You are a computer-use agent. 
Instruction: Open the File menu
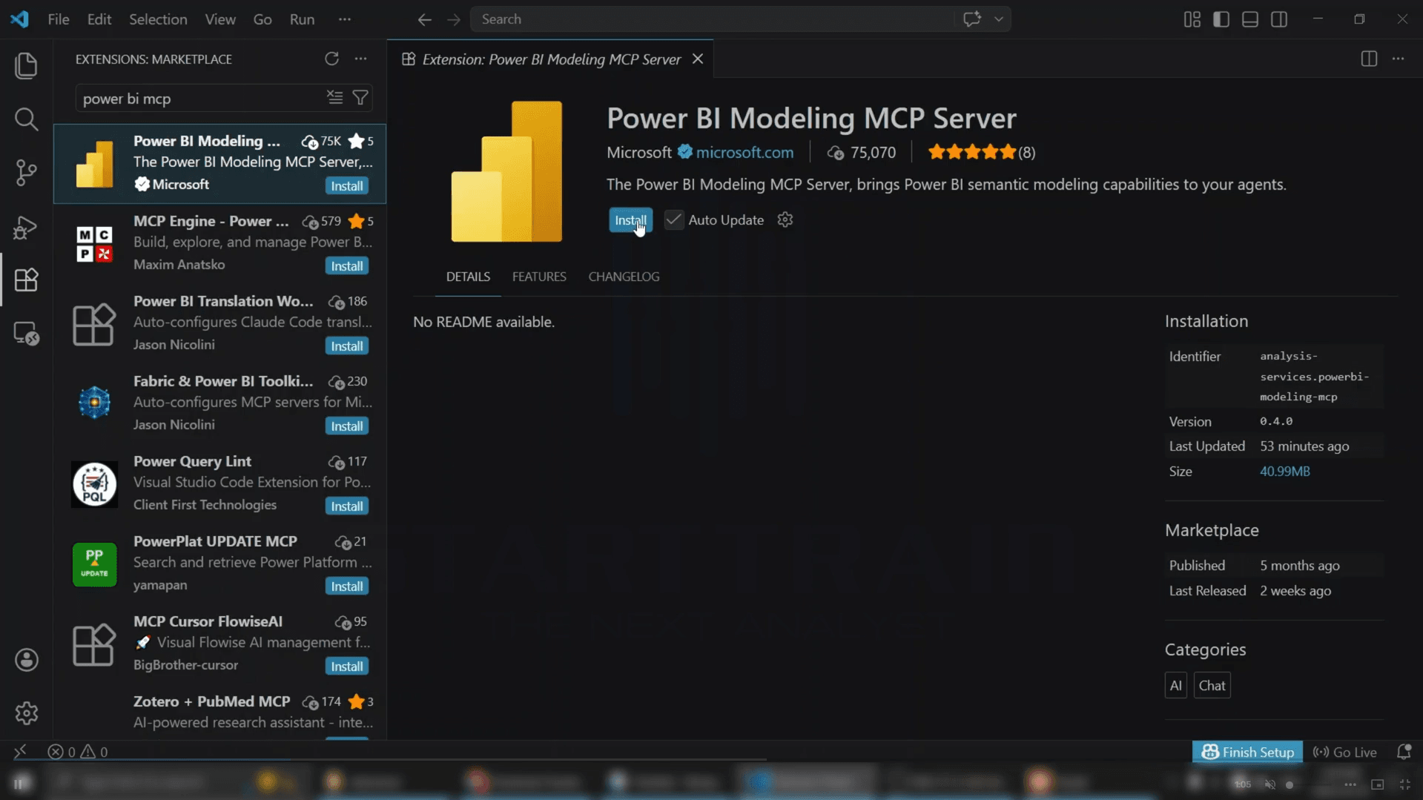[x=59, y=19]
